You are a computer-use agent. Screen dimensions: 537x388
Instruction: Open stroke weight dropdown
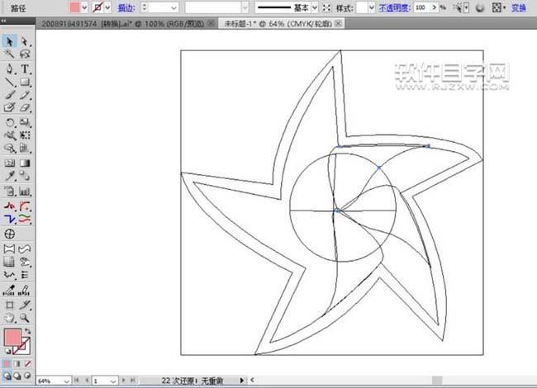[174, 7]
